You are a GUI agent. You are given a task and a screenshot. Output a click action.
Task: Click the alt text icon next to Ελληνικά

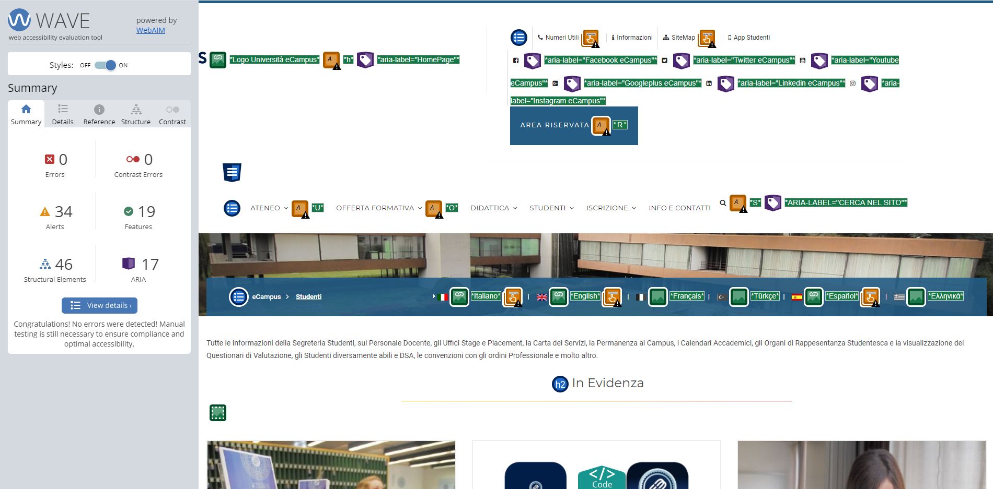916,297
